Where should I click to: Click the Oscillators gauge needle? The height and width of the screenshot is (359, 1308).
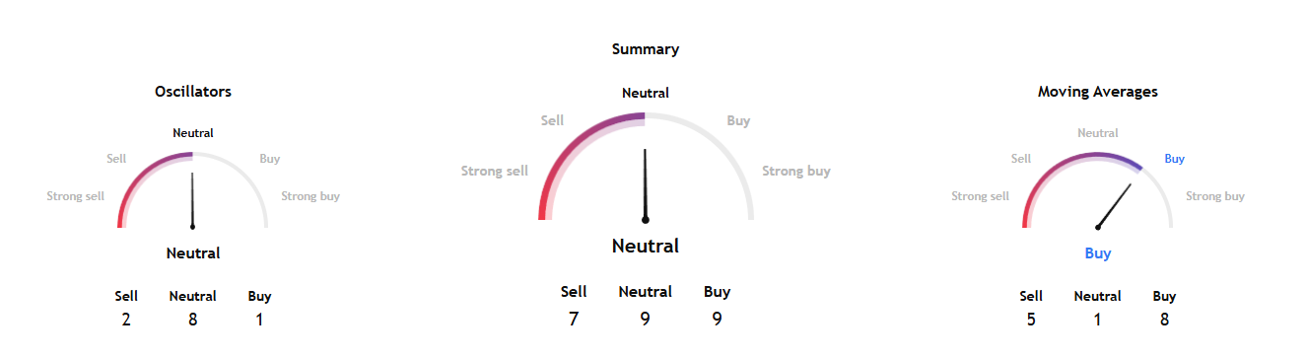pyautogui.click(x=192, y=200)
